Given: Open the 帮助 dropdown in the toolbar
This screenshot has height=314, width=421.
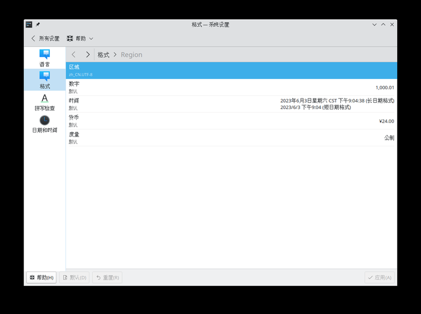Looking at the screenshot, I should (x=80, y=39).
